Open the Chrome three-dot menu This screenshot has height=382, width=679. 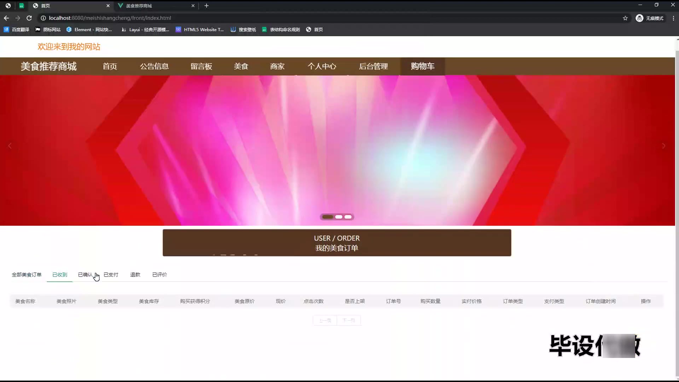tap(673, 18)
